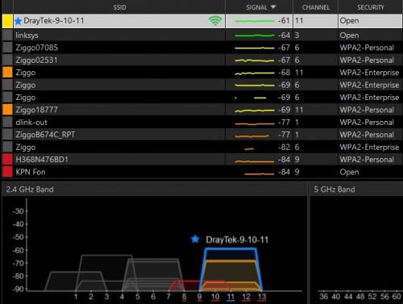Click channel 9 on the 2.4 GHz axis
Screen dimensions: 403x304
point(199,297)
